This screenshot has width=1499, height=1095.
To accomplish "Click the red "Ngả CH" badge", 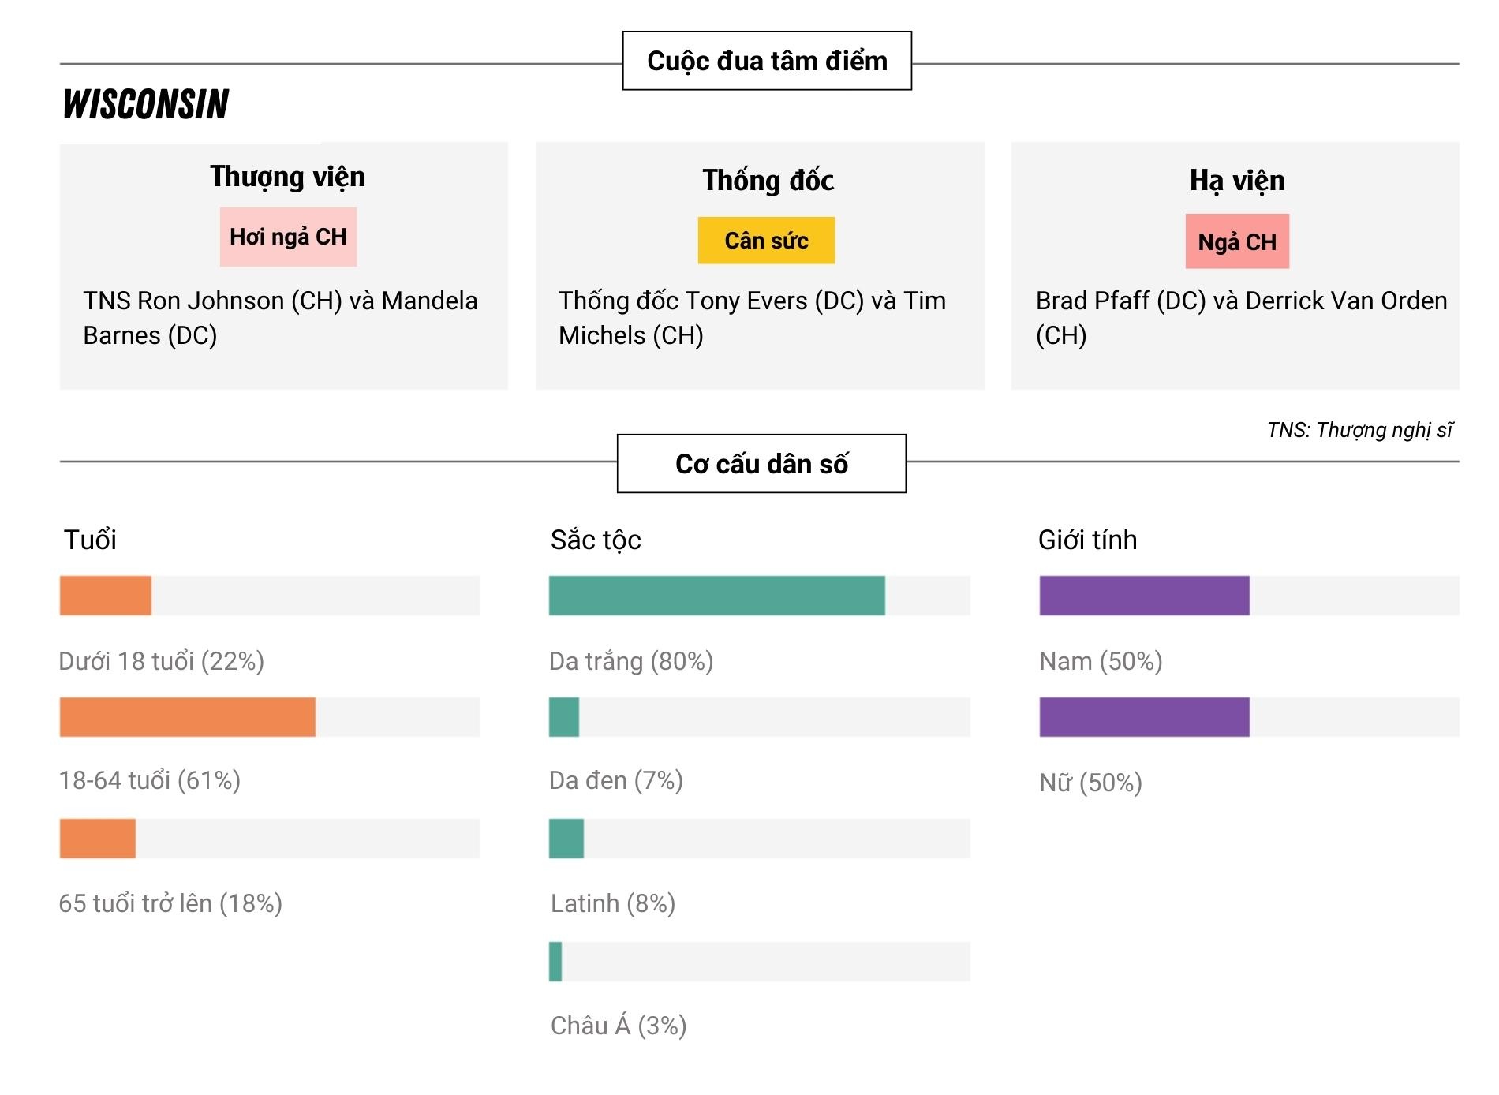I will point(1237,241).
